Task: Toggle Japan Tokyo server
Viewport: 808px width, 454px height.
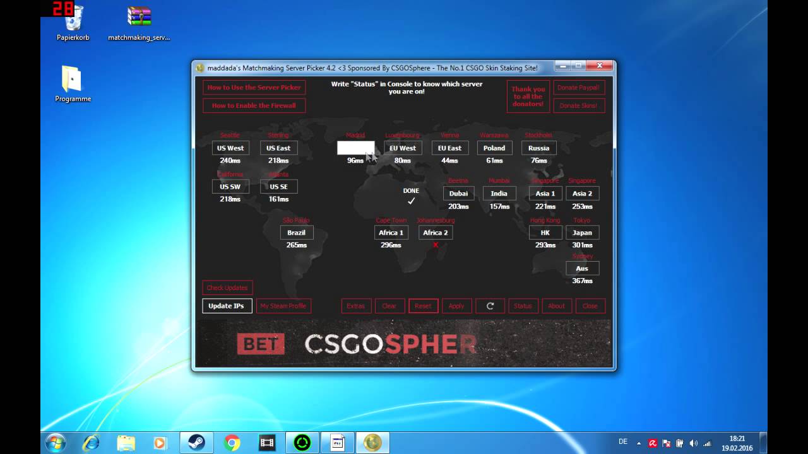Action: pyautogui.click(x=582, y=233)
